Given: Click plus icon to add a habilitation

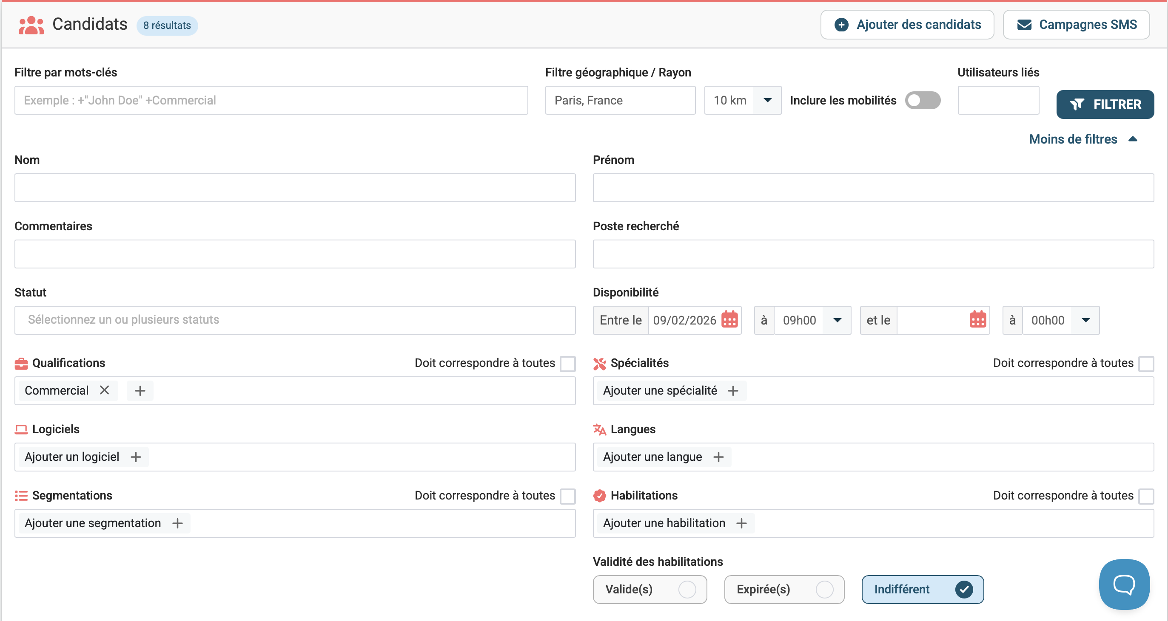Looking at the screenshot, I should 741,523.
